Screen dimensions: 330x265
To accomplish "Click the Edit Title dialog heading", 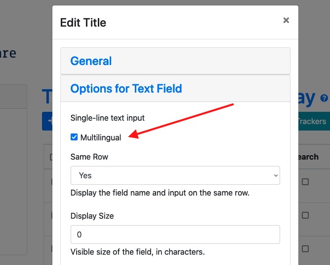I will click(83, 23).
